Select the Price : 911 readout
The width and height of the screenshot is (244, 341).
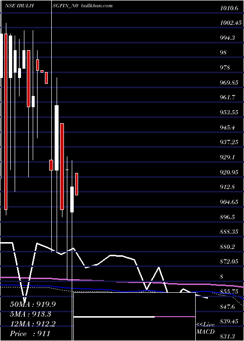pos(30,334)
